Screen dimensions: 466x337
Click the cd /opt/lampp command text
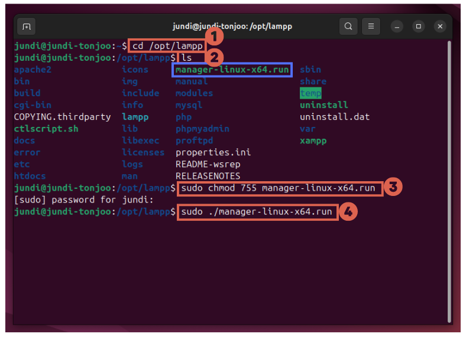point(167,46)
